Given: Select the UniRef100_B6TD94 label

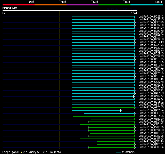Looking at the screenshot, I should click(151, 76).
